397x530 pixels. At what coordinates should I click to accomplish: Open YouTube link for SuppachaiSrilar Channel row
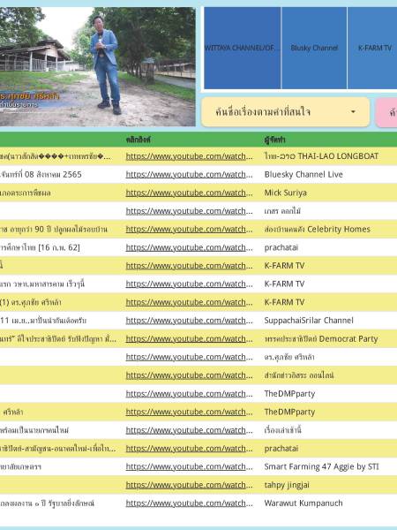pyautogui.click(x=189, y=321)
